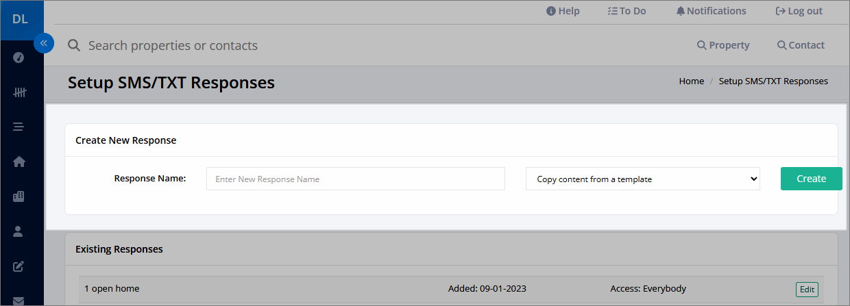The height and width of the screenshot is (306, 850).
Task: Open the list lines icon in sidebar
Action: pos(19,127)
